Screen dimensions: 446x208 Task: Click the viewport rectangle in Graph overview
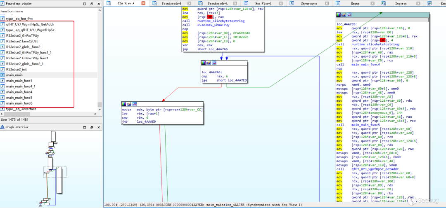point(55,172)
